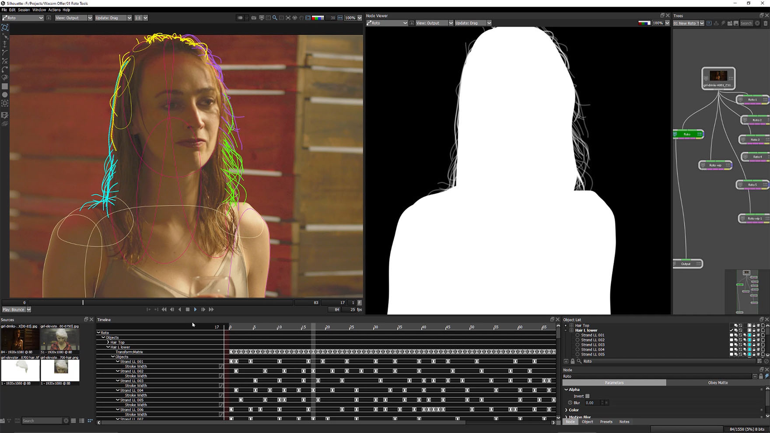Click the Obey Matte button

717,383
